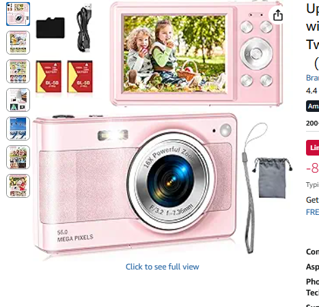
Task: Select the blue sky birds thumbnail
Action: [18, 128]
